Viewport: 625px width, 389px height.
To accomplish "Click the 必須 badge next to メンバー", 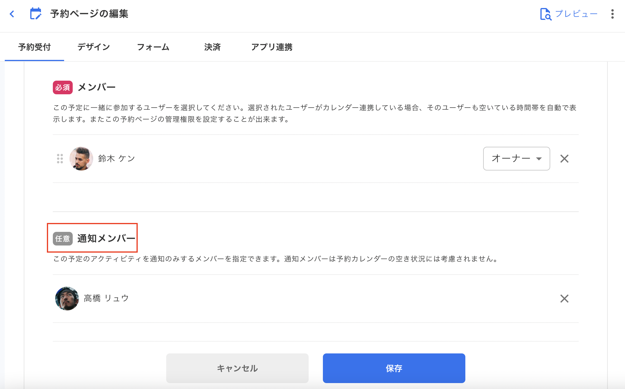I will pyautogui.click(x=63, y=87).
